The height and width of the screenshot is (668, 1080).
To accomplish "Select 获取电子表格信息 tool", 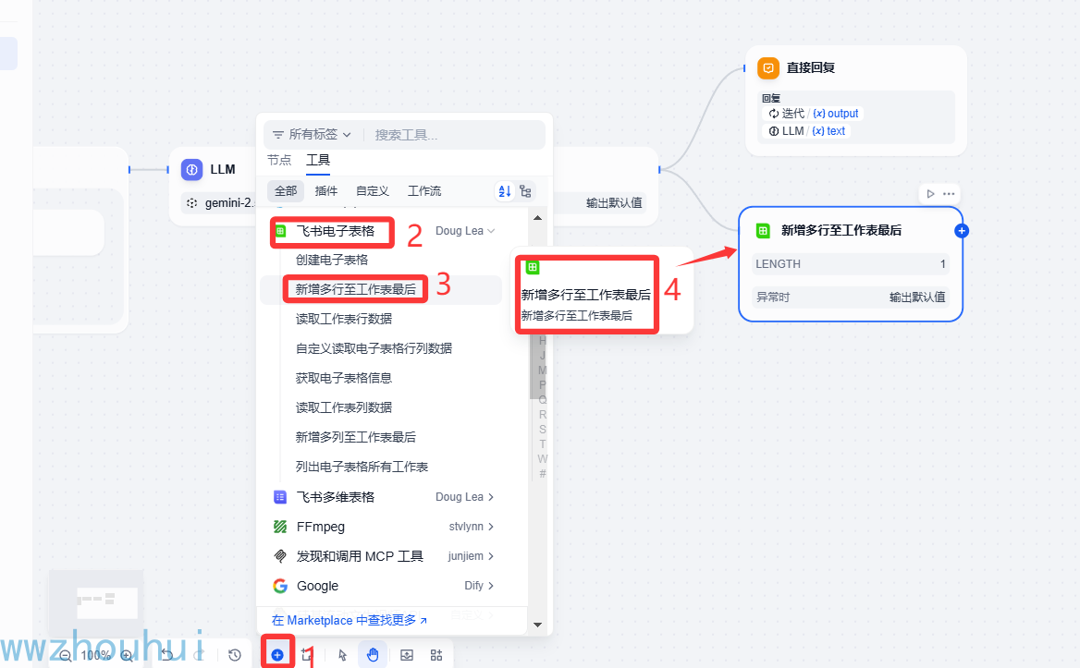I will point(344,379).
